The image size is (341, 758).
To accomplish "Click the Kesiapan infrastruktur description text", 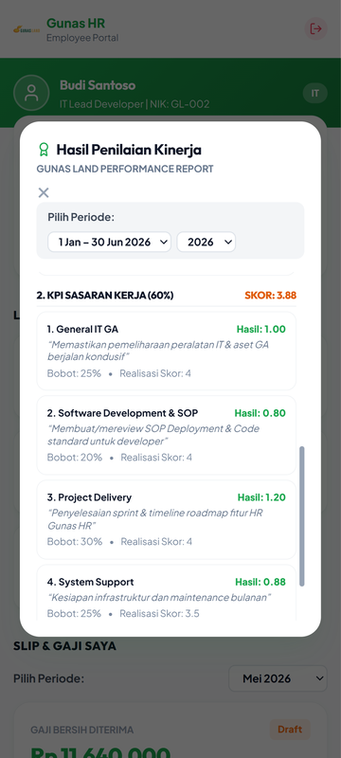I will [x=159, y=598].
